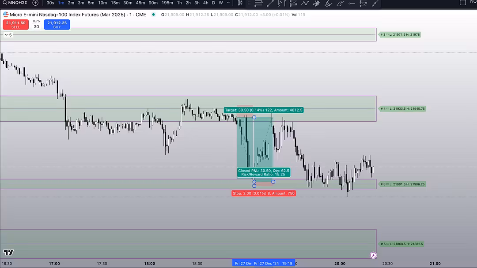Click the blue BUY 21,912.25 button
Screen dimensions: 477x268
57,24
